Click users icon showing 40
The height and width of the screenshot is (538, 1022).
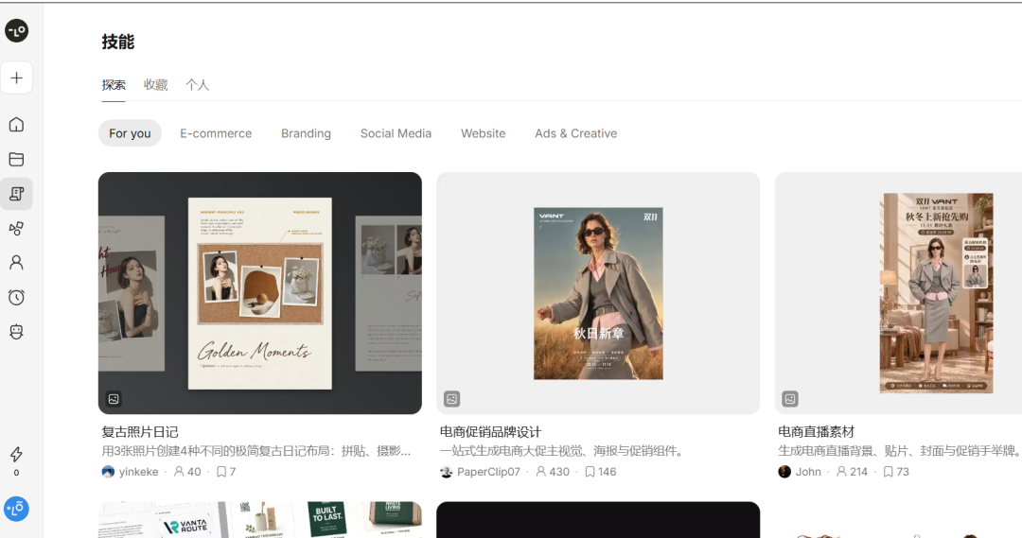click(x=179, y=472)
